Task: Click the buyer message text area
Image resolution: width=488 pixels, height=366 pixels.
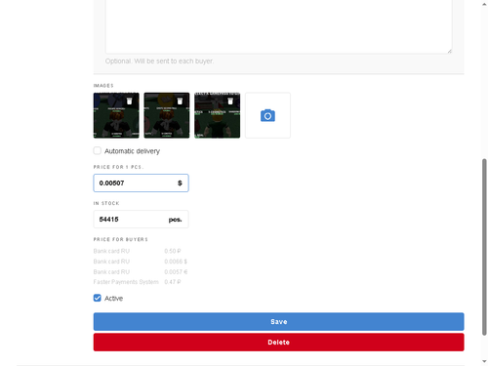Action: click(x=278, y=26)
